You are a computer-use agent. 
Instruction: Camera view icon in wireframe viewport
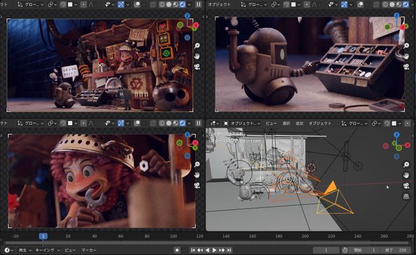point(406,186)
